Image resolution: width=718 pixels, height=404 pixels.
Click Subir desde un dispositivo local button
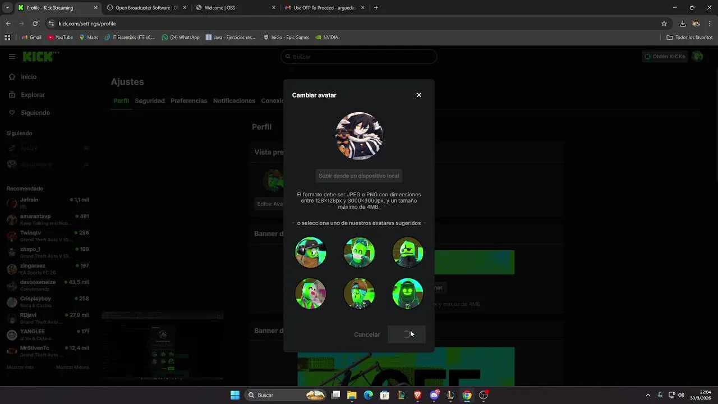pos(359,176)
